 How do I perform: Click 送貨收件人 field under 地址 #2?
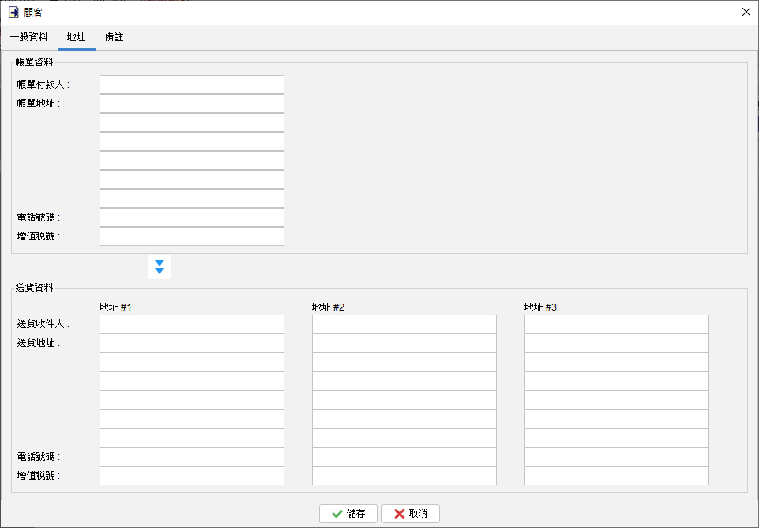[x=404, y=324]
